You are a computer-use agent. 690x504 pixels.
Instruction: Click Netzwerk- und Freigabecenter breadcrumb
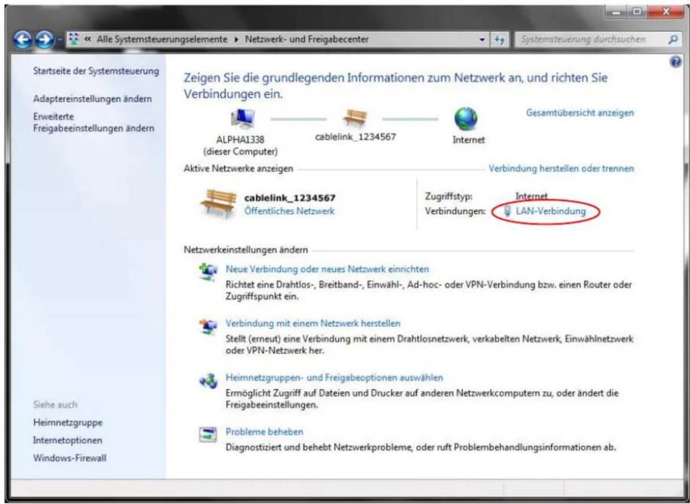click(307, 40)
